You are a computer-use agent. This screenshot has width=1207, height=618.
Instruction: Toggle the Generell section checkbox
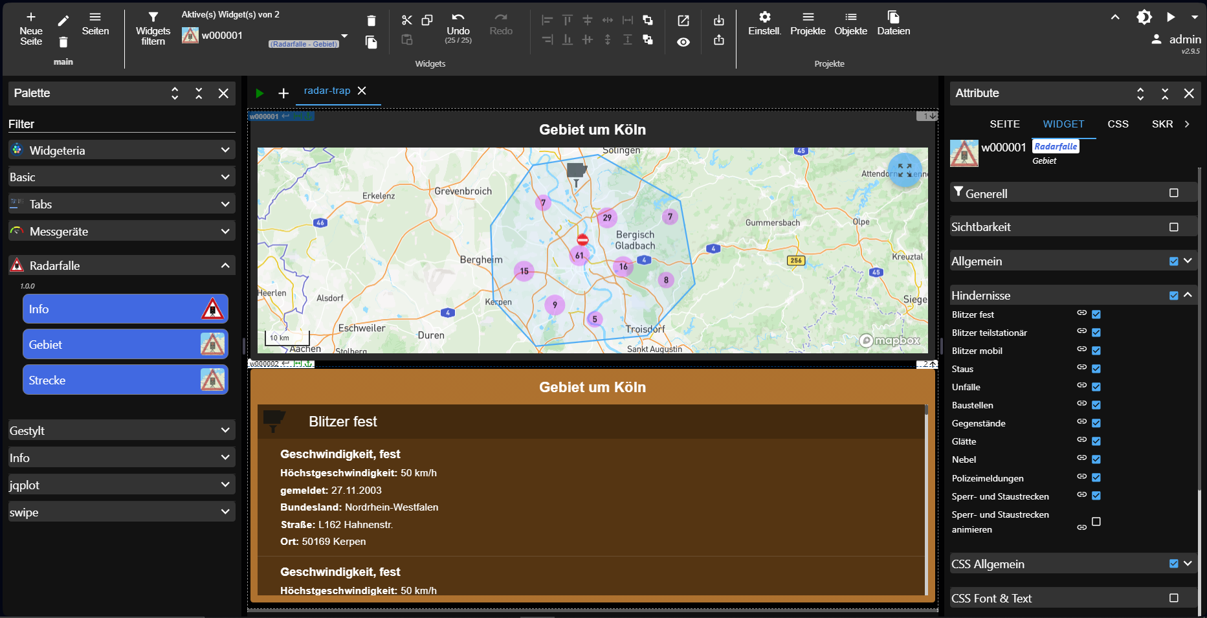[1174, 193]
